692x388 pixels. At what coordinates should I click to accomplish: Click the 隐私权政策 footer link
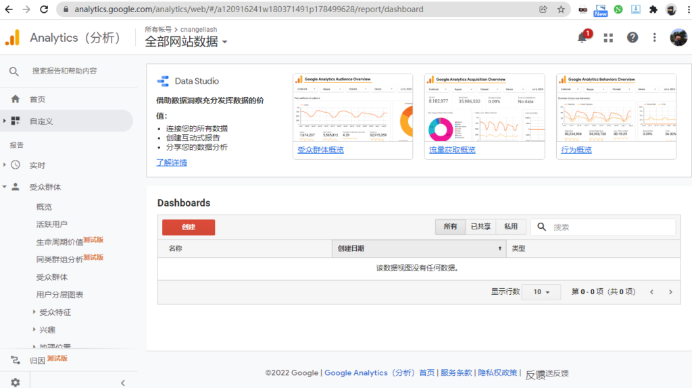(497, 372)
